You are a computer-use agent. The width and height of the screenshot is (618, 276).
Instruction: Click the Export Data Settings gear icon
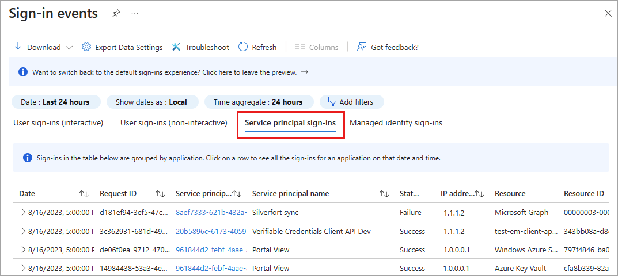point(86,47)
